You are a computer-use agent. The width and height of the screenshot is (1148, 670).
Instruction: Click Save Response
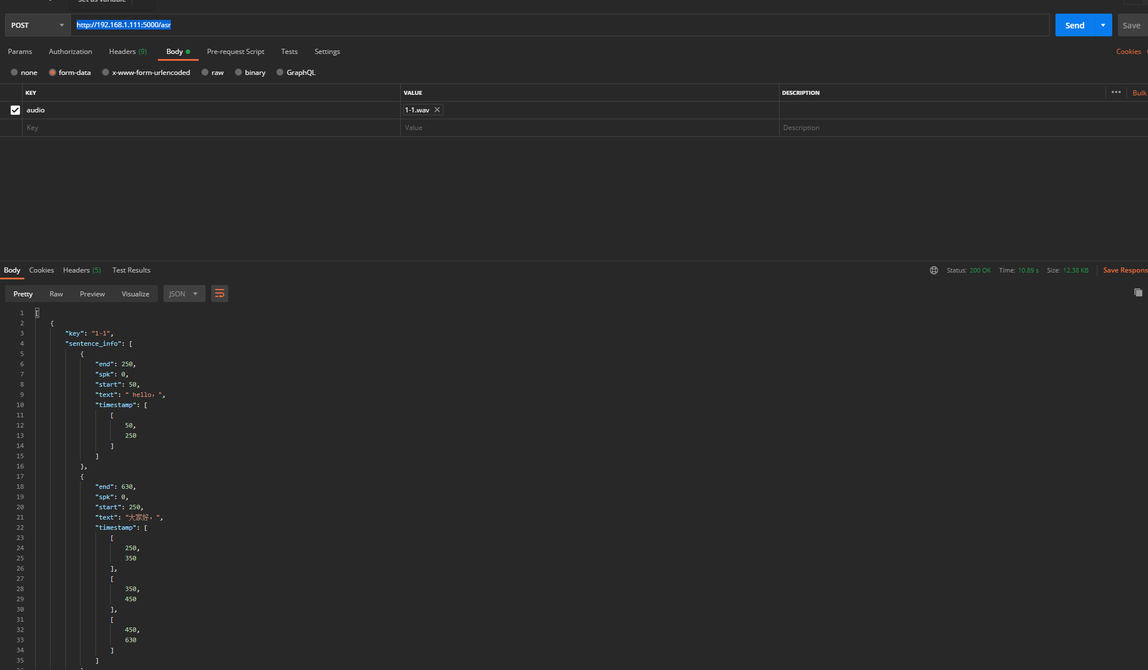(1125, 270)
